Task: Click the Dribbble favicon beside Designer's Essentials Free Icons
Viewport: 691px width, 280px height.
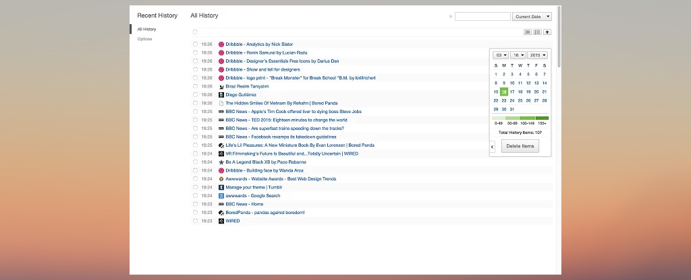Action: (x=221, y=61)
